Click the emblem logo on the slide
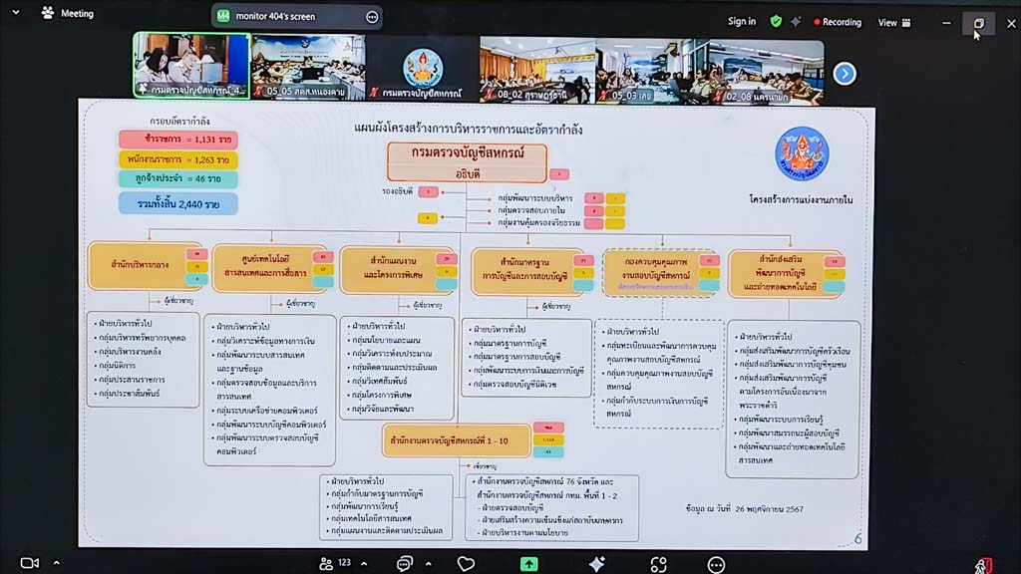This screenshot has width=1021, height=574. pos(802,153)
